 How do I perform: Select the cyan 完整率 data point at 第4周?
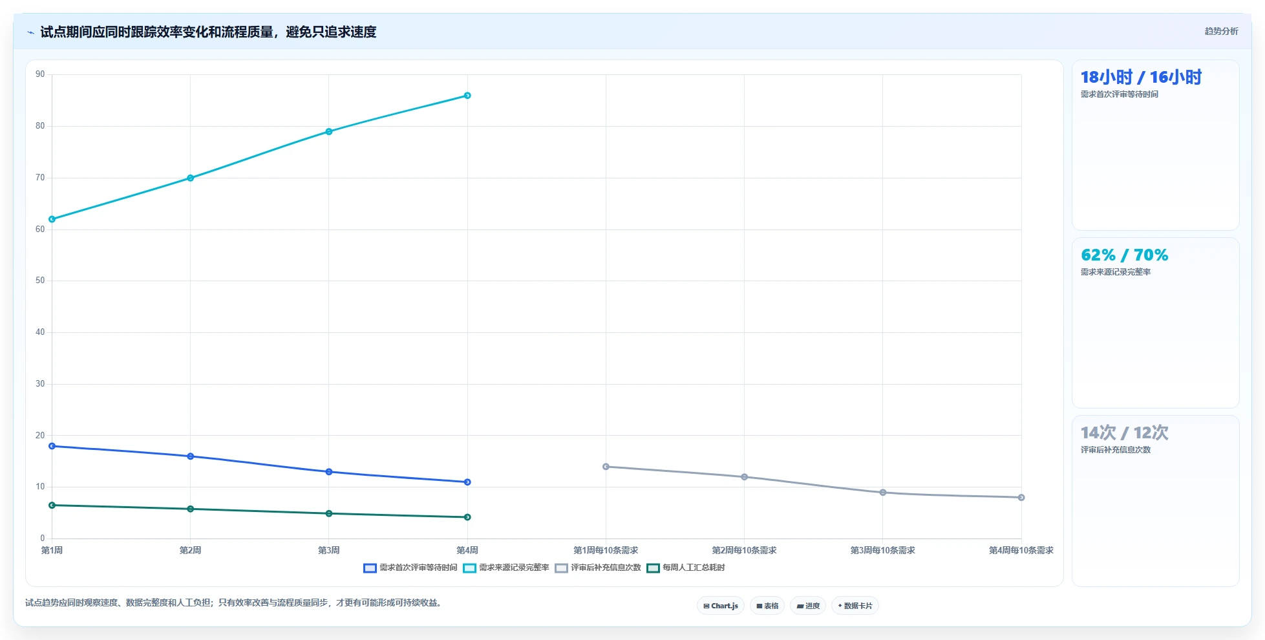tap(467, 96)
